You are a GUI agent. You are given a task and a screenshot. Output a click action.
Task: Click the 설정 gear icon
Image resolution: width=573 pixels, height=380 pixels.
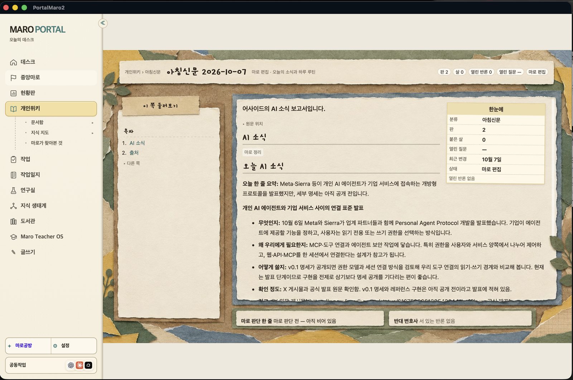click(55, 346)
